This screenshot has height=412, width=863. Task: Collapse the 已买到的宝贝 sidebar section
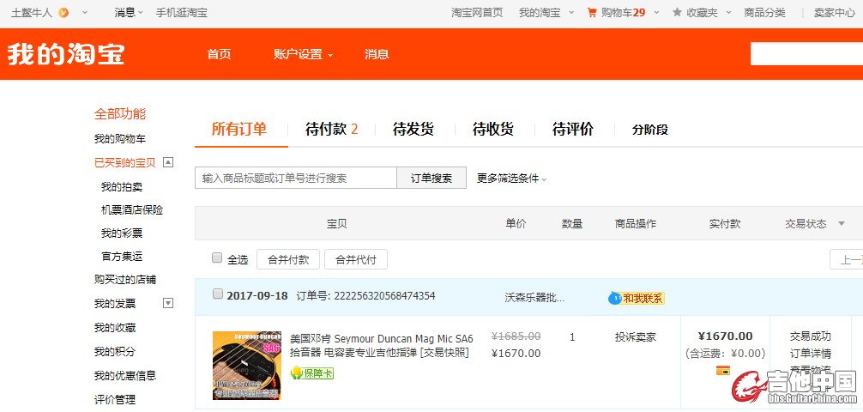(x=168, y=162)
